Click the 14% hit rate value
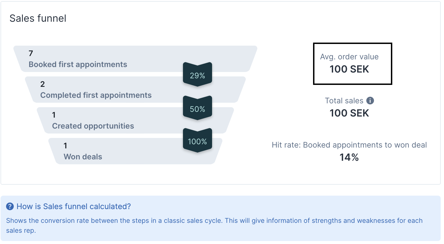This screenshot has height=244, width=444. 349,157
